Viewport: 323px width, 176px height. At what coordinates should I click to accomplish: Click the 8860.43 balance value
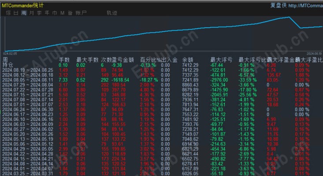click(190, 85)
